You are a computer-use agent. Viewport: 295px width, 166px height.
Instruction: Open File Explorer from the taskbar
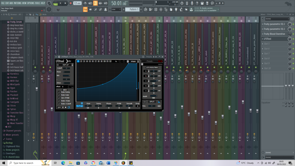coord(71,163)
